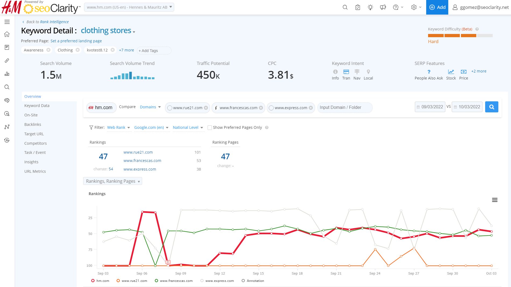Click the blue search button beside dates
The height and width of the screenshot is (287, 511).
tap(492, 107)
